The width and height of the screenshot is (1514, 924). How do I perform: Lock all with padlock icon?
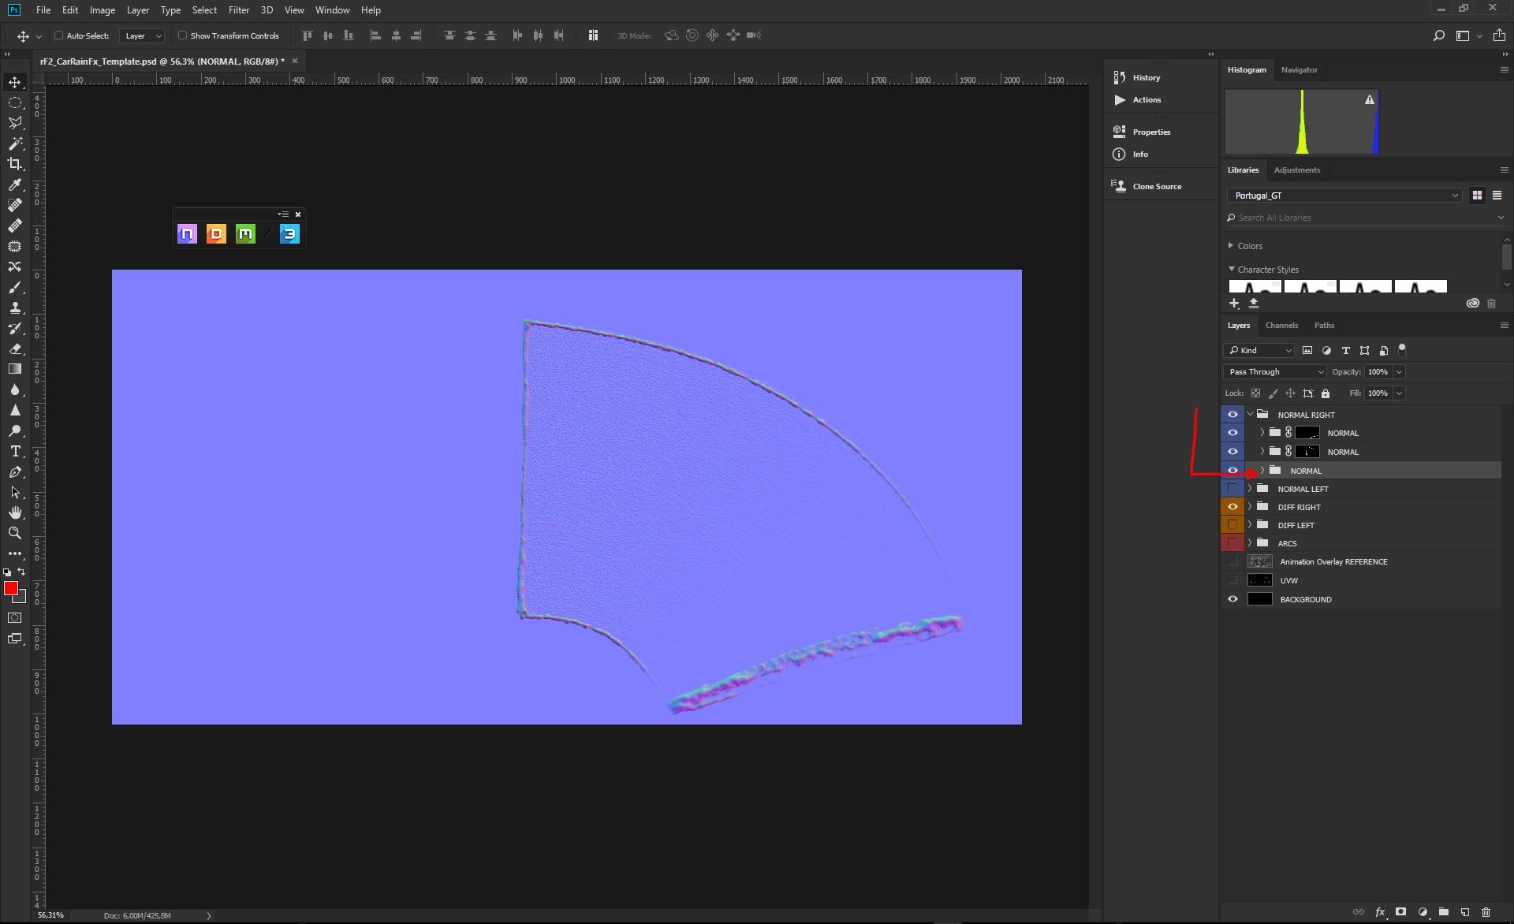(1326, 393)
